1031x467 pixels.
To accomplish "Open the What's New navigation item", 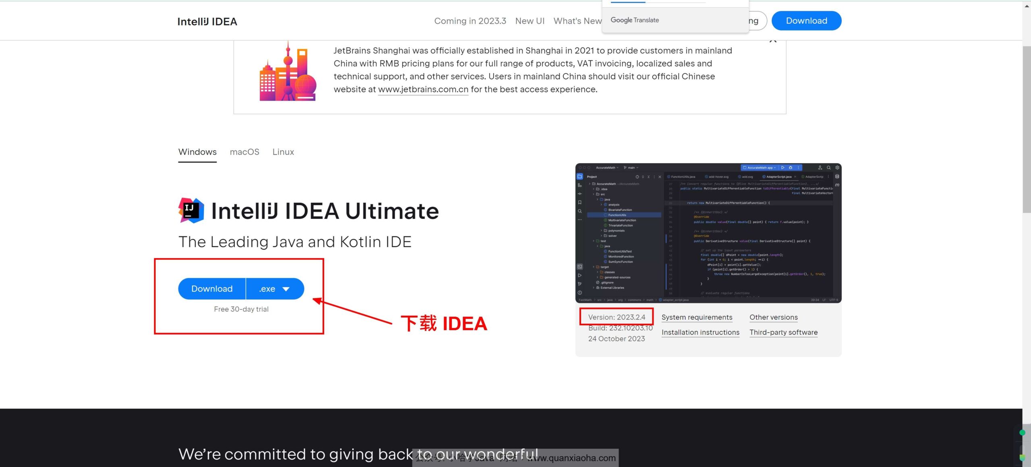I will click(x=578, y=21).
